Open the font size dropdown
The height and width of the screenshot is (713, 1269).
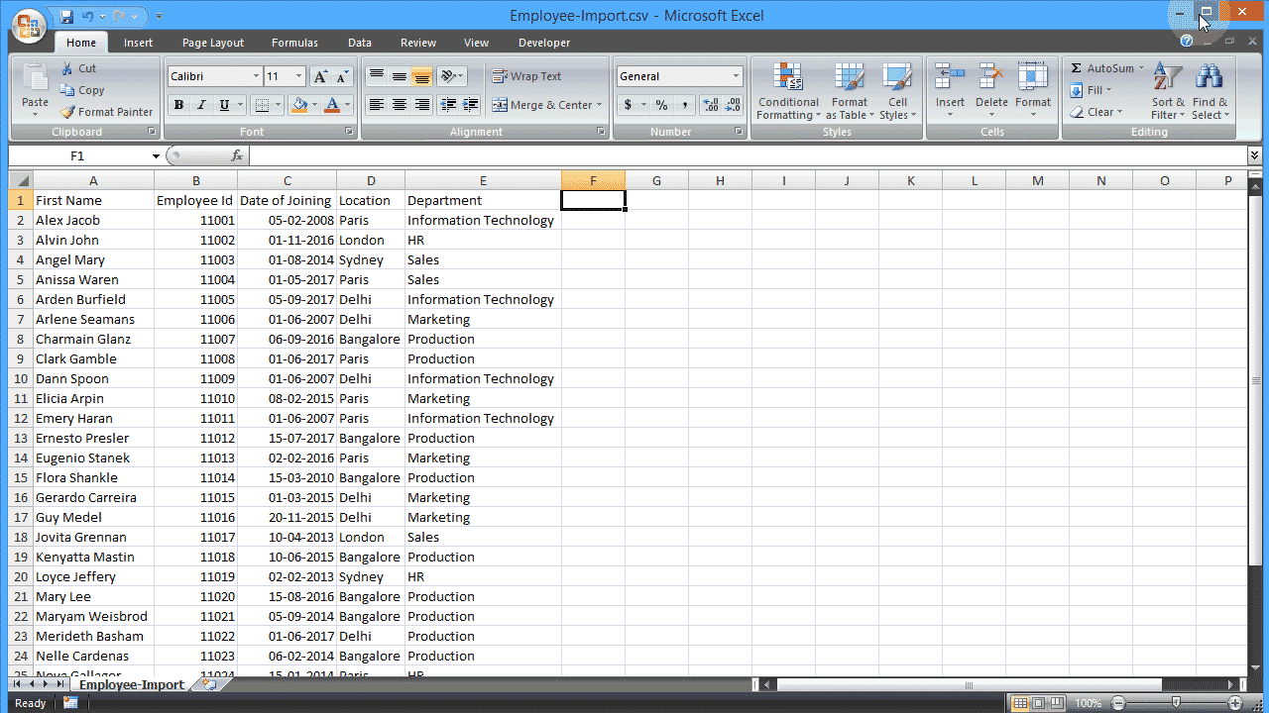coord(296,75)
